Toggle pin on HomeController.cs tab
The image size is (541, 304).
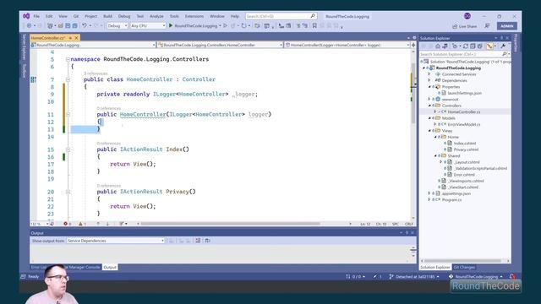tap(70, 38)
